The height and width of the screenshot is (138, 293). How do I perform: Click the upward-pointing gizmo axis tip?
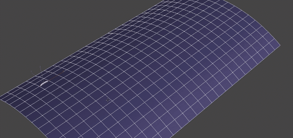(40, 66)
